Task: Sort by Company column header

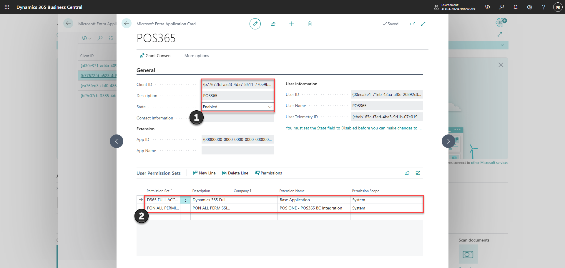Action: 243,191
